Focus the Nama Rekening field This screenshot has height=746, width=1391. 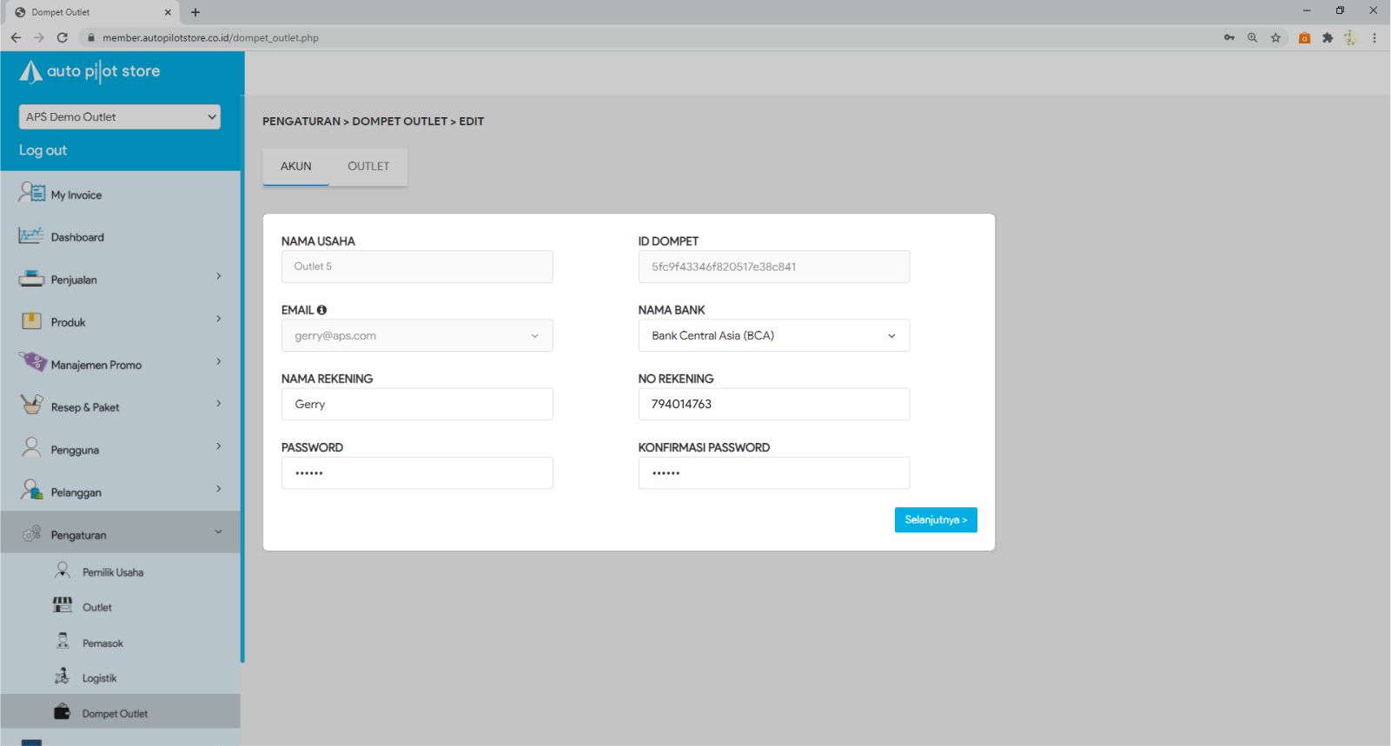tap(417, 405)
